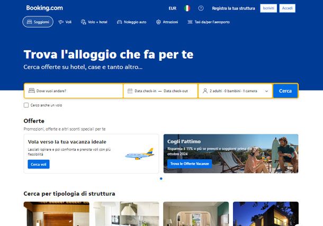
Task: Open the third property type thumbnail with archway
Action: click(196, 214)
